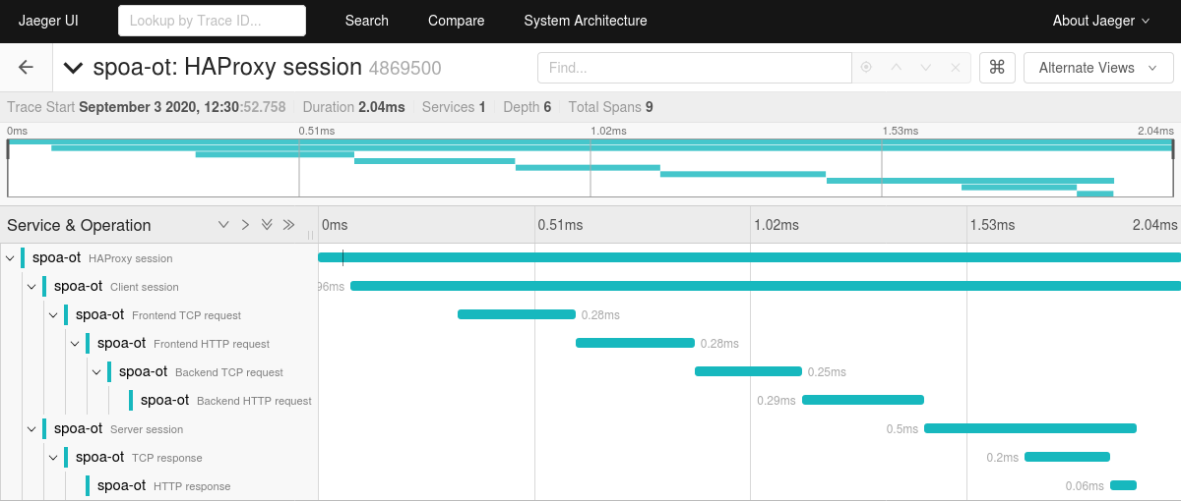Viewport: 1181px width, 501px height.
Task: Focus the Lookup by Trace ID field
Action: (x=212, y=21)
